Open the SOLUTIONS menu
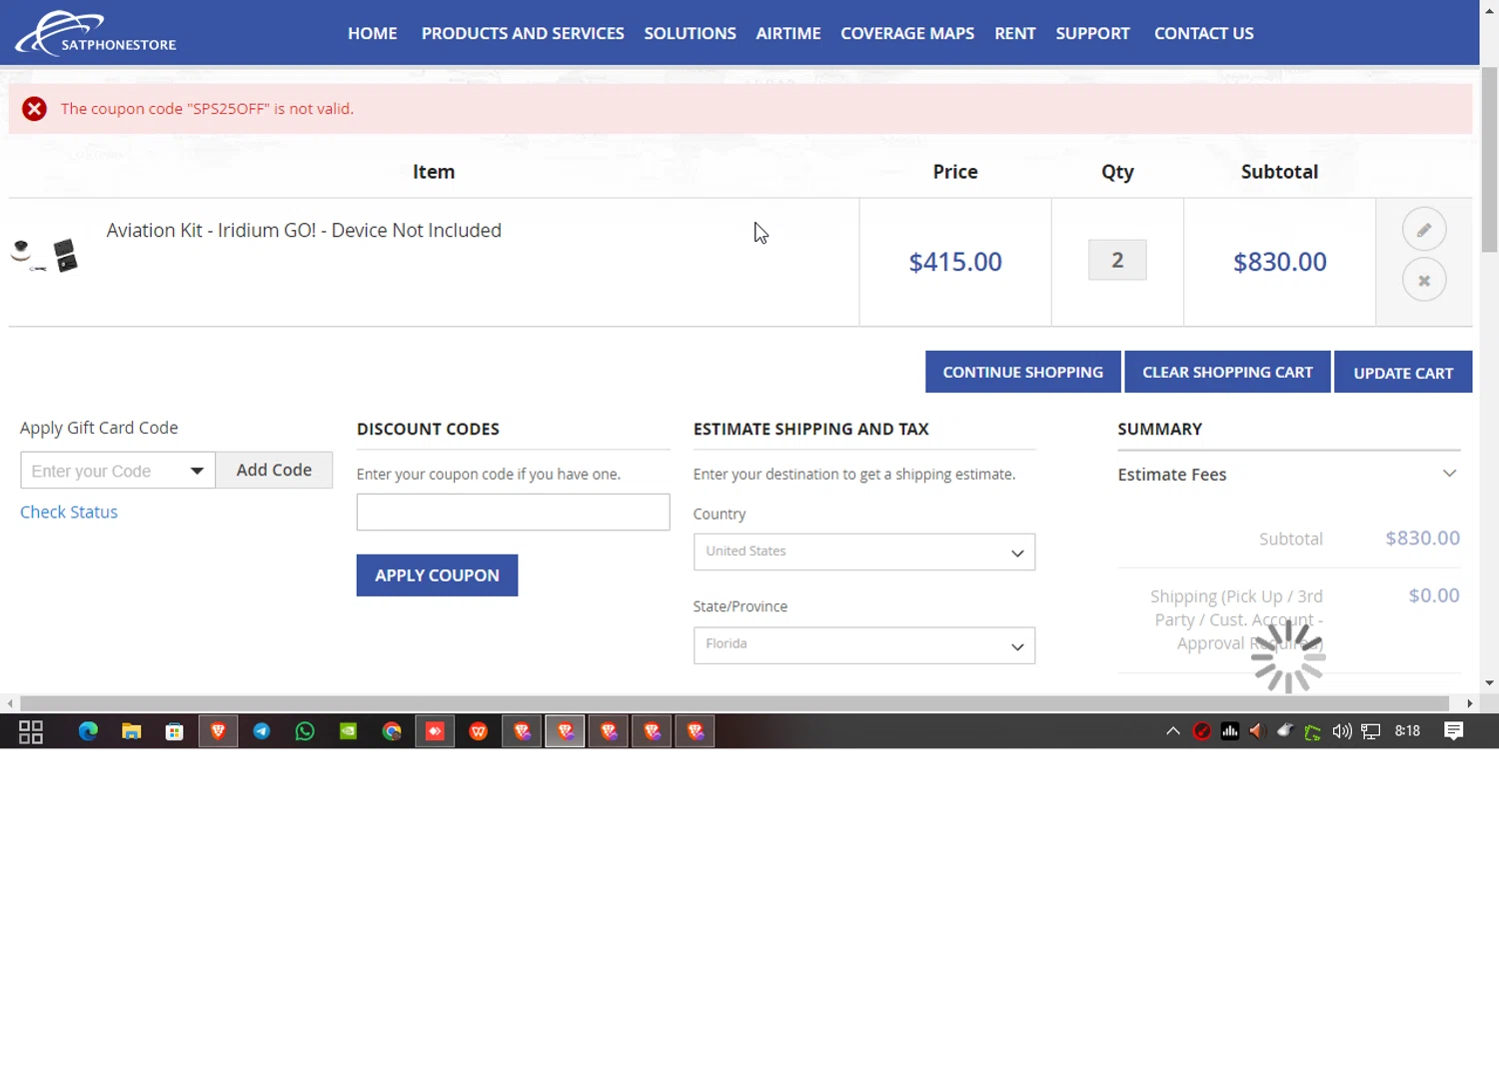1499x1072 pixels. 691,33
